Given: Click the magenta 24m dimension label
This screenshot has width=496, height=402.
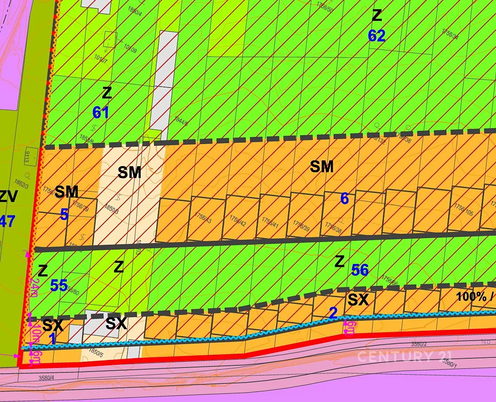Looking at the screenshot, I should (35, 288).
